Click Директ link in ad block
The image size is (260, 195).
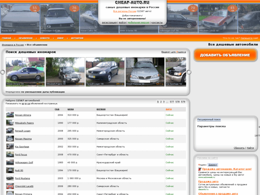pyautogui.click(x=213, y=165)
